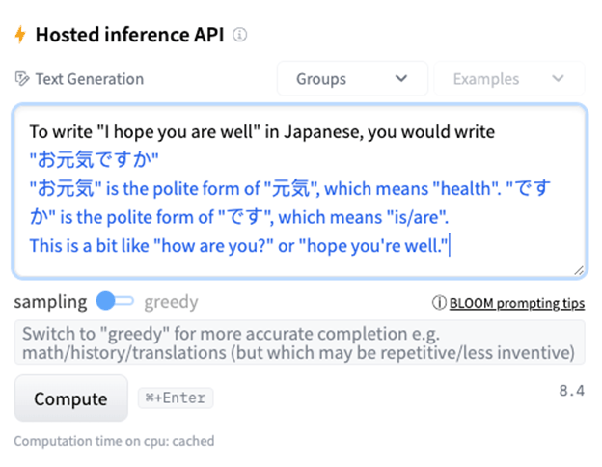The width and height of the screenshot is (602, 467).
Task: Expand the Examples dropdown
Action: pyautogui.click(x=509, y=79)
